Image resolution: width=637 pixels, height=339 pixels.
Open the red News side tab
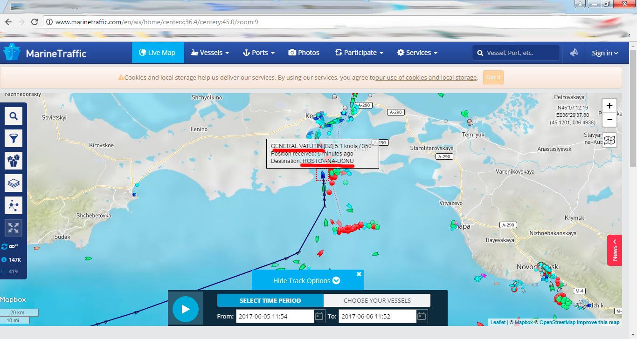615,250
